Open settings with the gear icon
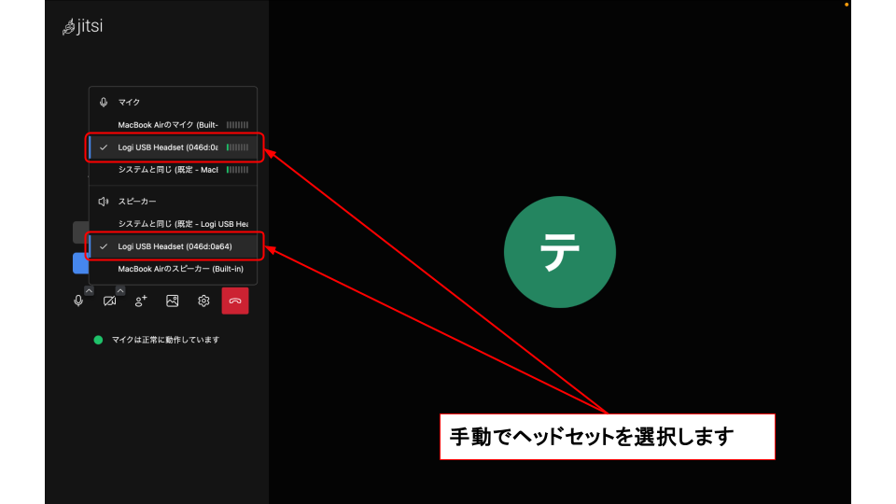This screenshot has width=896, height=504. tap(203, 301)
